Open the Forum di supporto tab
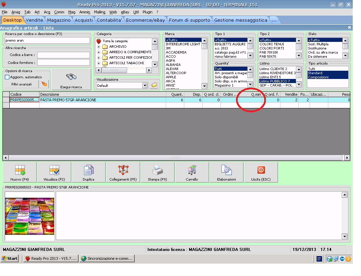 [189, 20]
